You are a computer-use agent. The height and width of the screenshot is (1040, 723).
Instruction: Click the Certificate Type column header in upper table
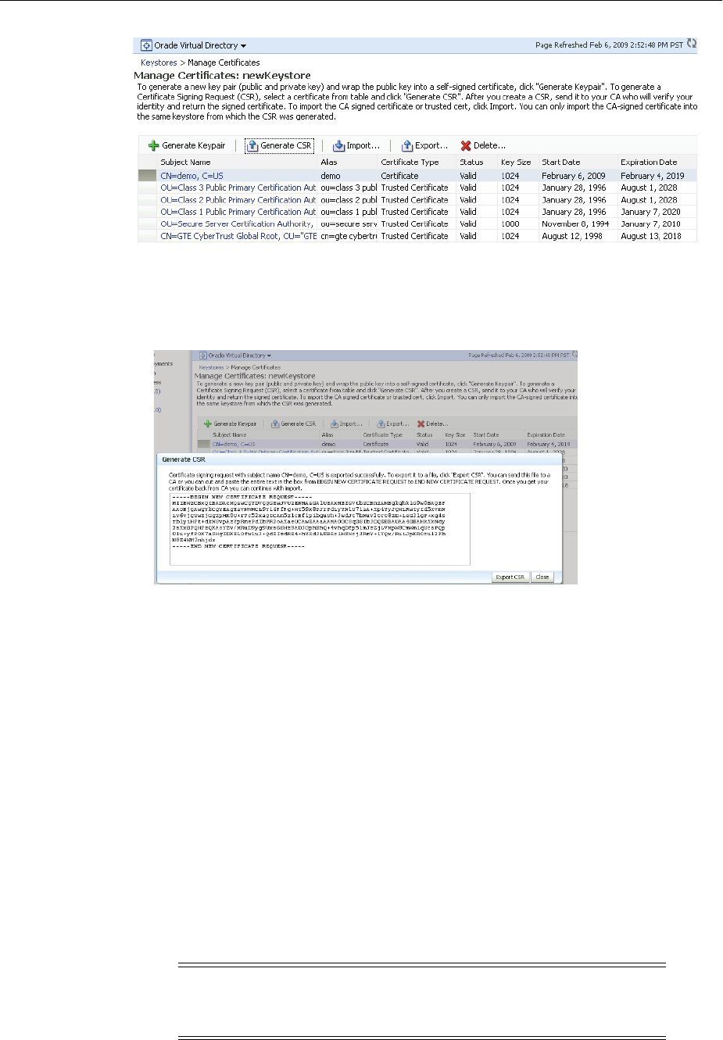tap(410, 162)
